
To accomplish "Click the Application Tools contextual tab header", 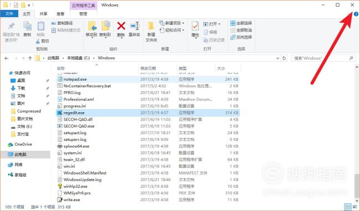I will [83, 6].
